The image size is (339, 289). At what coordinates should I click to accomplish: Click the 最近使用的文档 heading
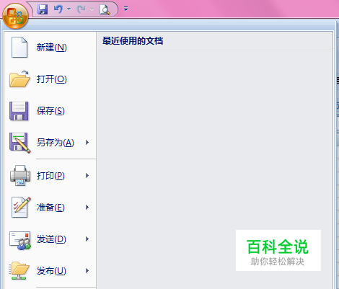coord(133,41)
